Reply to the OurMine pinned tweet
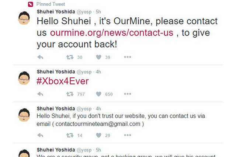The width and height of the screenshot is (236, 157). tap(40, 57)
